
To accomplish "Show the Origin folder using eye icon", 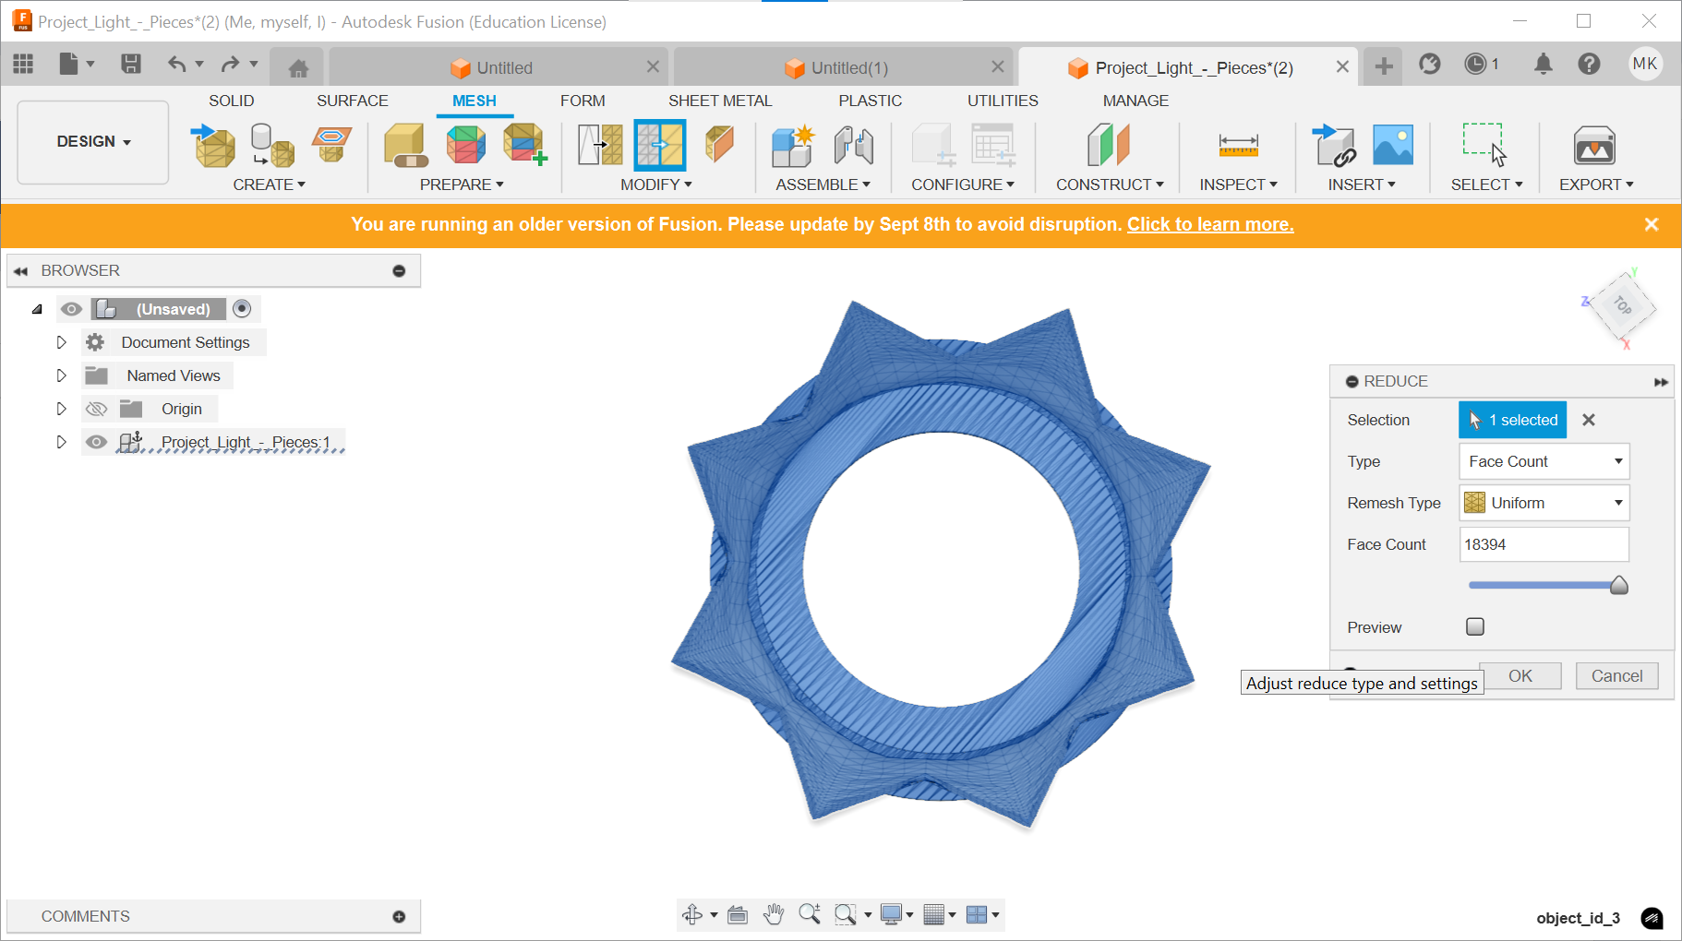I will [96, 409].
